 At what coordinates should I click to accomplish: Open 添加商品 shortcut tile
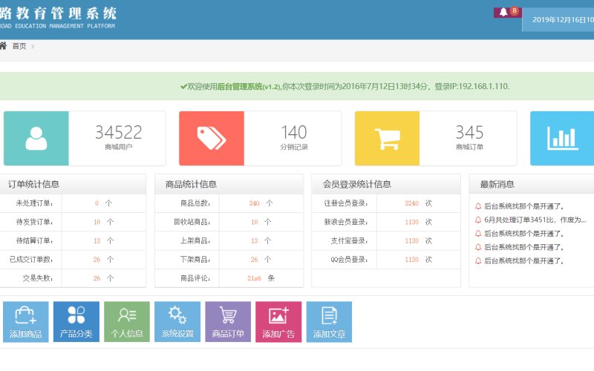tap(26, 322)
